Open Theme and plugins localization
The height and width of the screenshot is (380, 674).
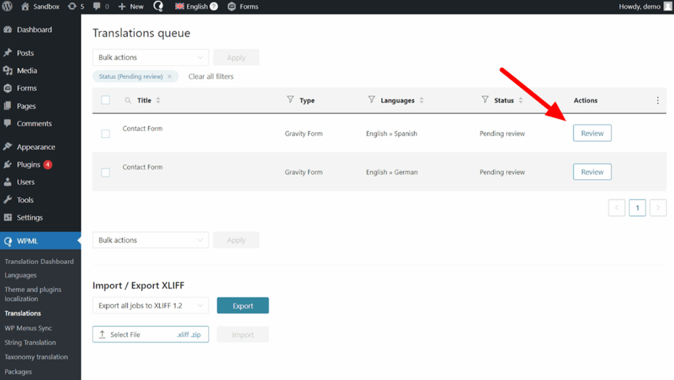[33, 294]
